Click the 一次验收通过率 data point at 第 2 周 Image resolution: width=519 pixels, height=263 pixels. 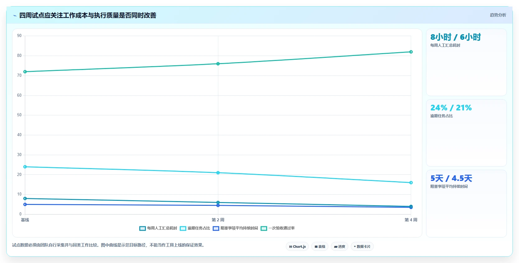tap(218, 64)
